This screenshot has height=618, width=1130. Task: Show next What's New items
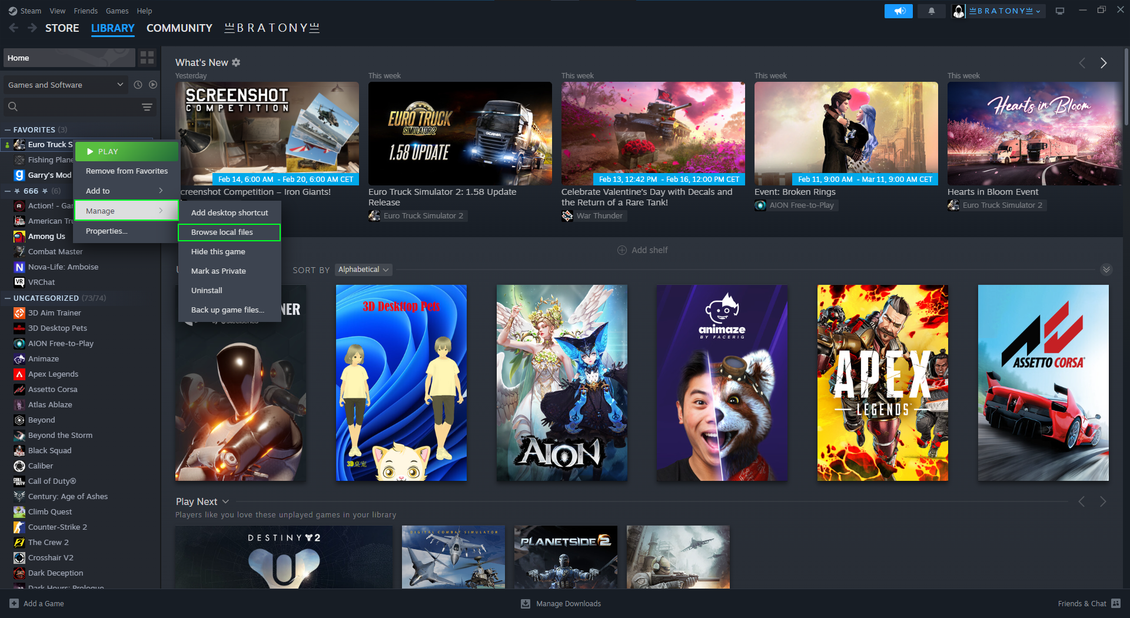(1104, 63)
